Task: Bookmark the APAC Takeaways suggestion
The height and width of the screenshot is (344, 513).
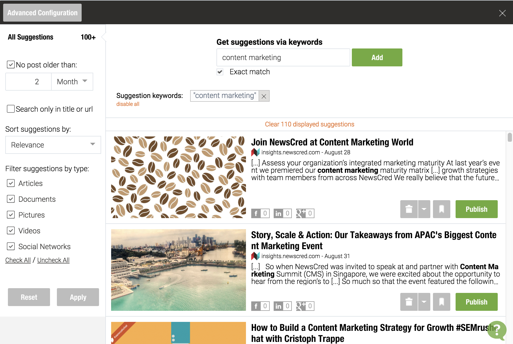Action: pos(442,302)
